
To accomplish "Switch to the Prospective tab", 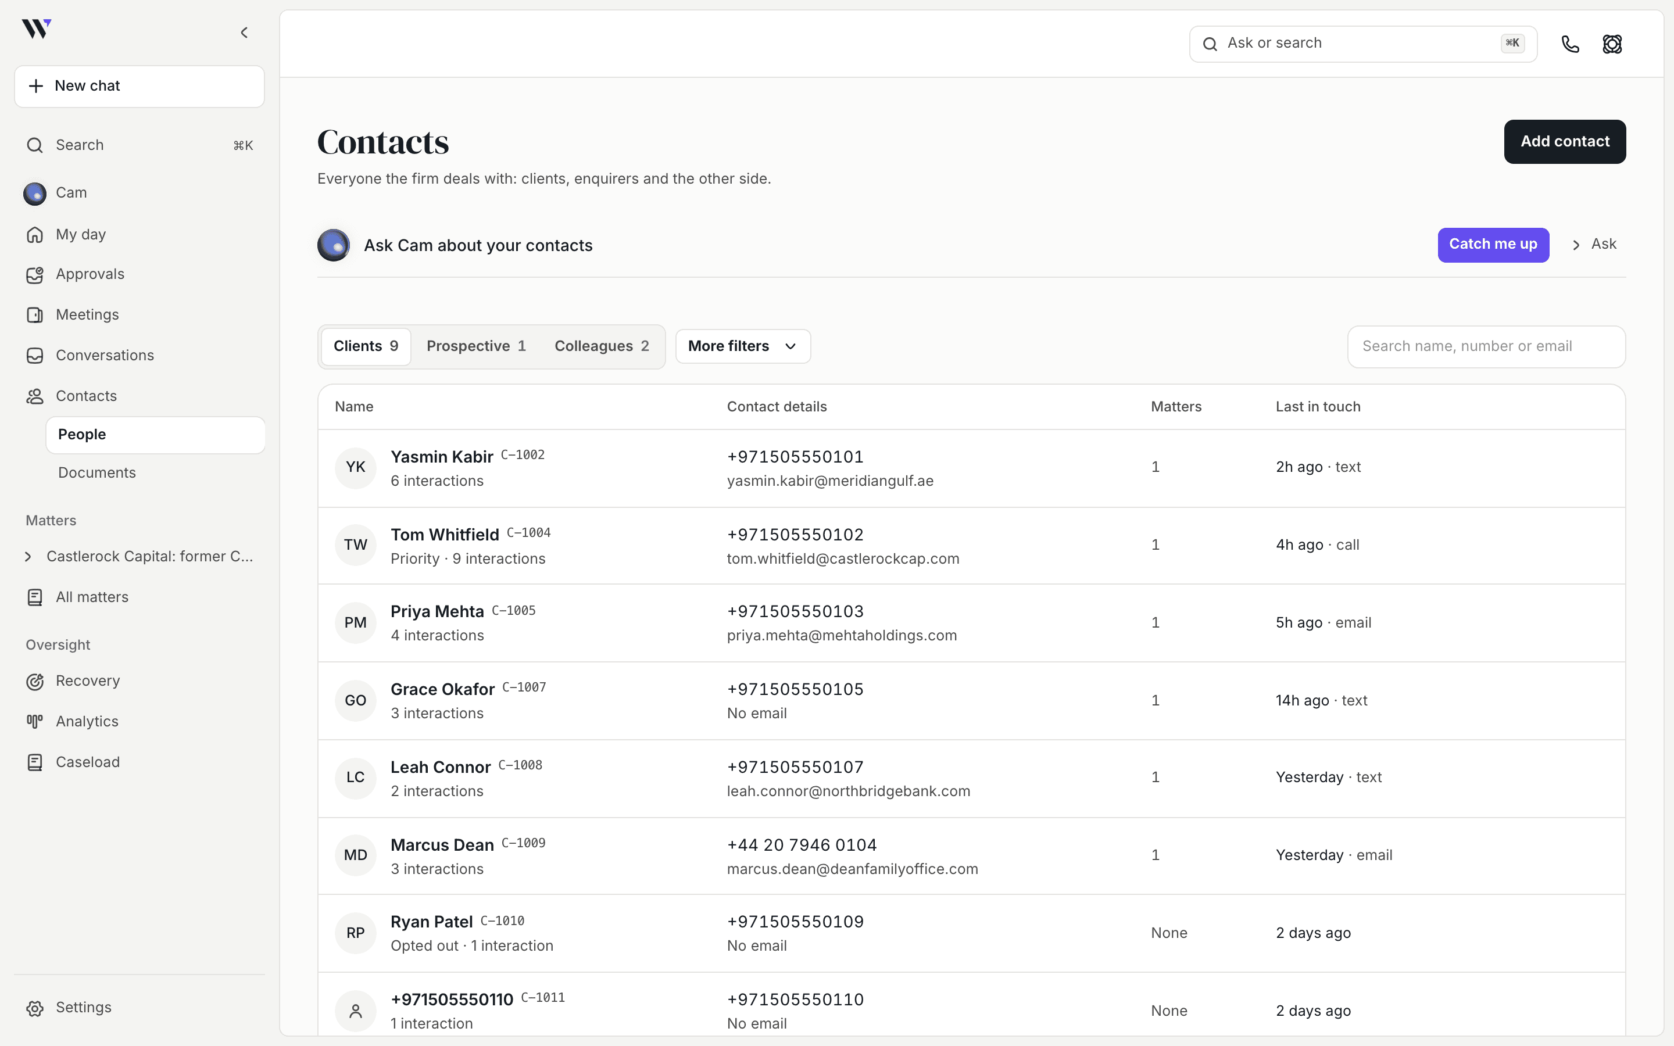I will (476, 346).
